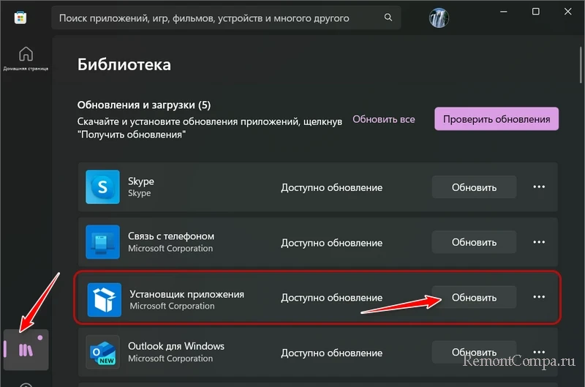Click Доступно обновление status for Outlook

(x=332, y=353)
